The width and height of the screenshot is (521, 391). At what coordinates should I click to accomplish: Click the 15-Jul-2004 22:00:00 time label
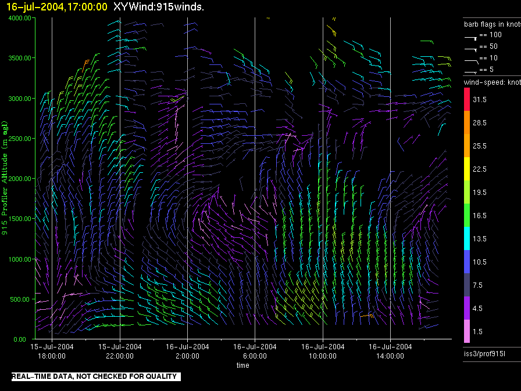point(120,351)
